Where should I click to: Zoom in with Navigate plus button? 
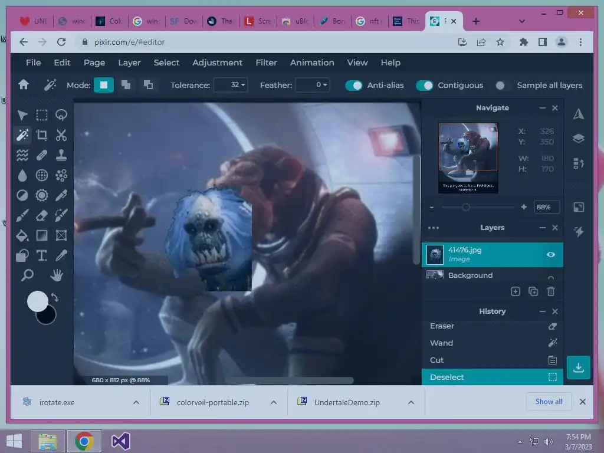click(524, 207)
